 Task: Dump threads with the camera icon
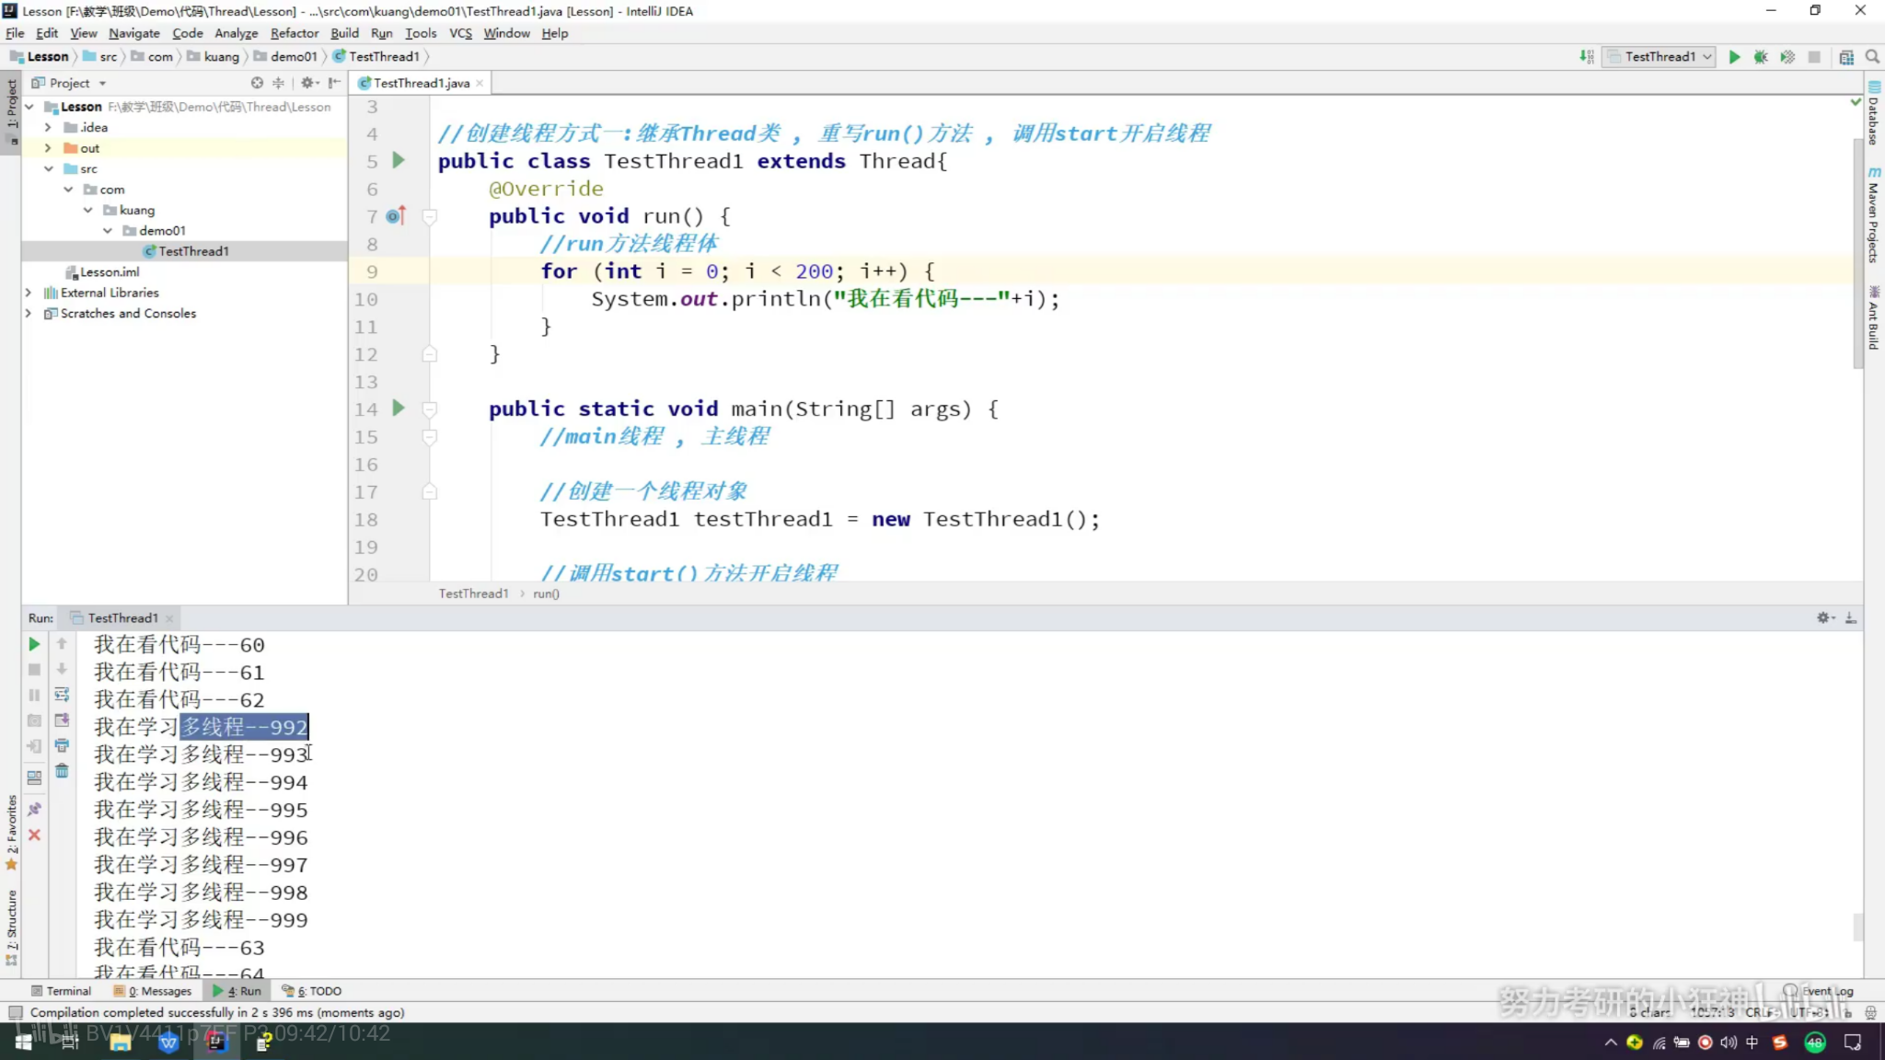(34, 720)
